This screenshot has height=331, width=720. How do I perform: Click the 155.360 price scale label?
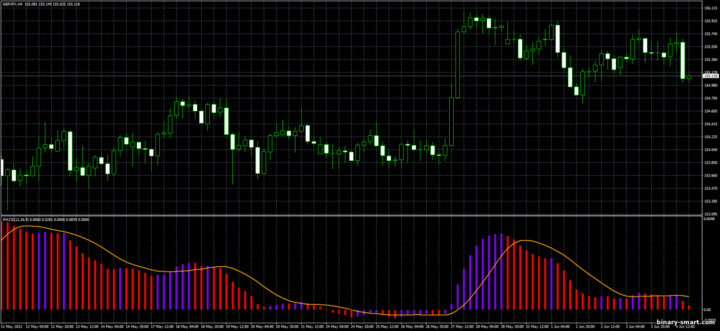pos(711,60)
